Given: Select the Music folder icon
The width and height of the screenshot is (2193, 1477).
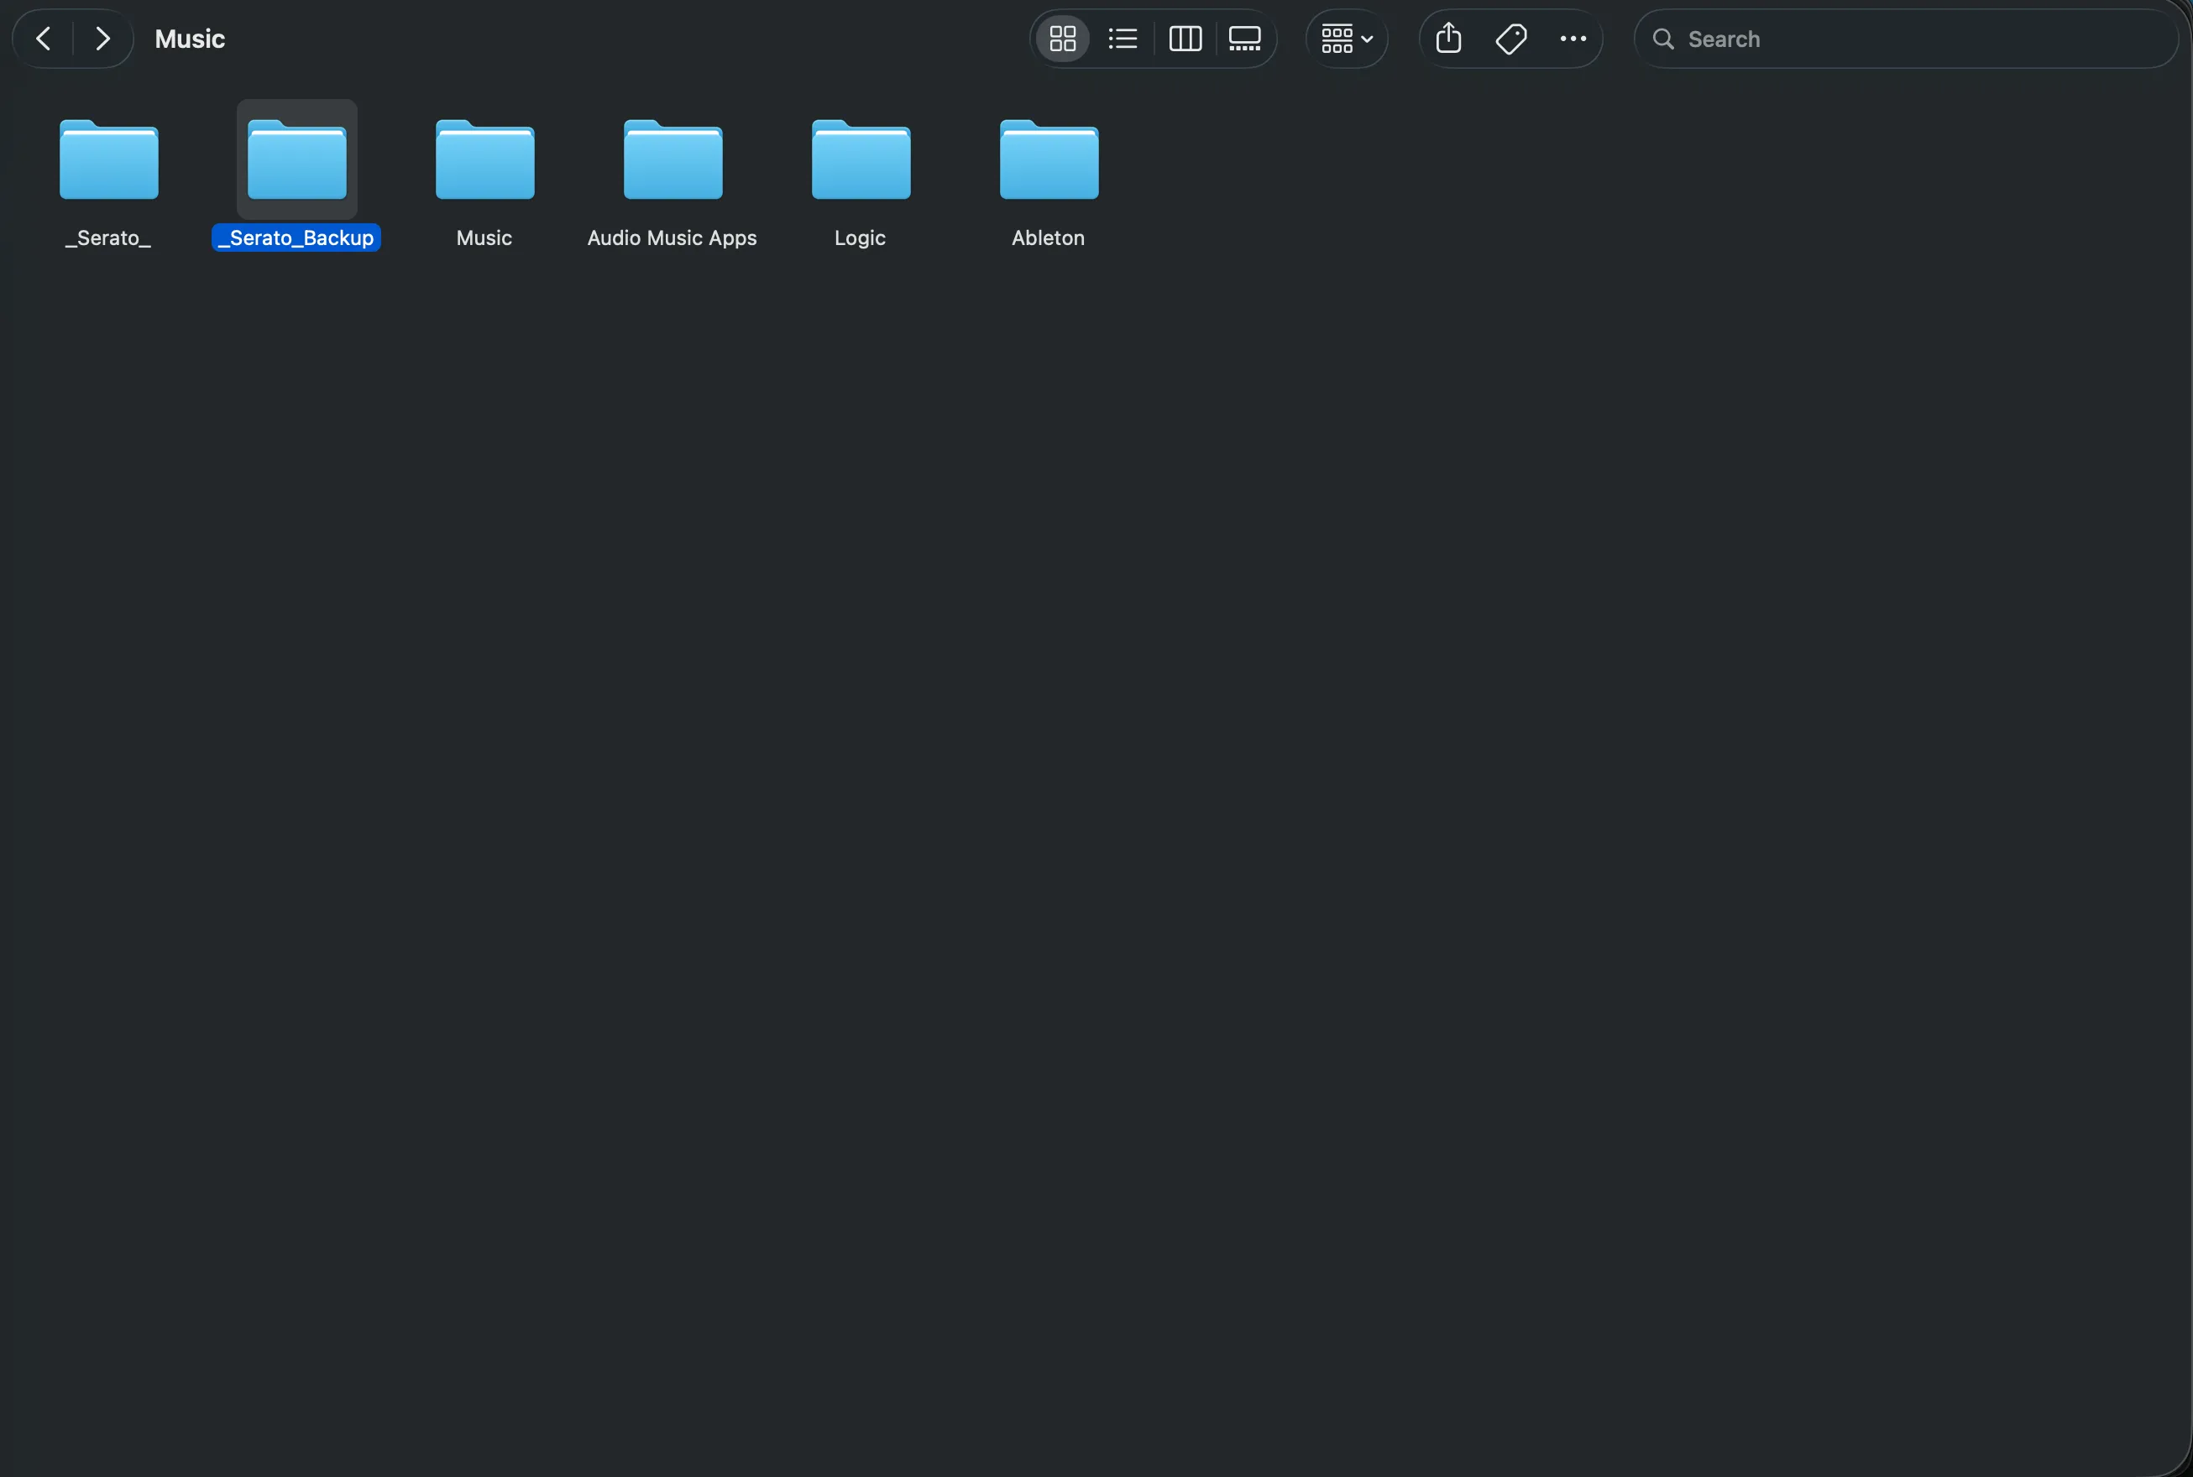Looking at the screenshot, I should tap(484, 159).
